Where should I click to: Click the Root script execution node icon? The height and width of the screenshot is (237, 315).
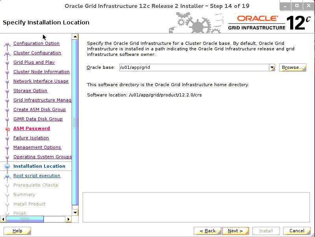click(x=7, y=176)
